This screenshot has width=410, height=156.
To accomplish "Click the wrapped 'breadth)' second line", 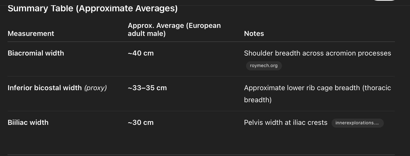I will pos(258,100).
